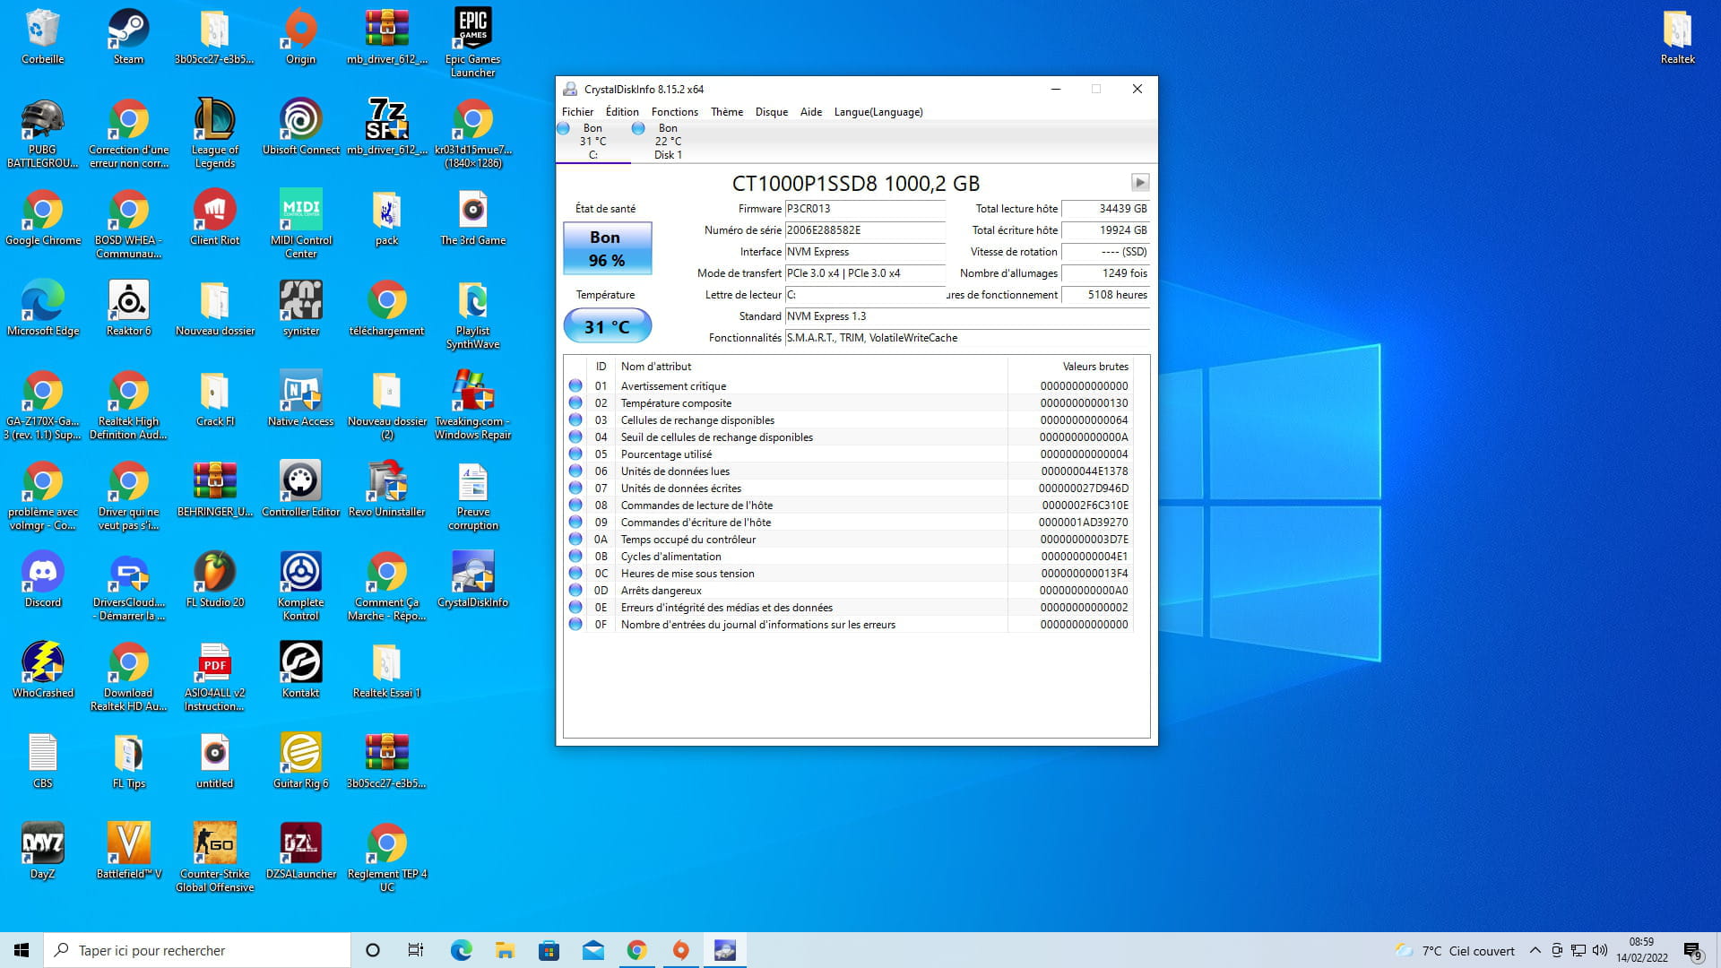Open Guitar Rig 6 shortcut
The height and width of the screenshot is (968, 1721).
point(300,761)
